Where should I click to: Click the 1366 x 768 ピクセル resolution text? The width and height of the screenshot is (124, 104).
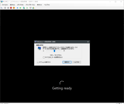(x=56, y=55)
